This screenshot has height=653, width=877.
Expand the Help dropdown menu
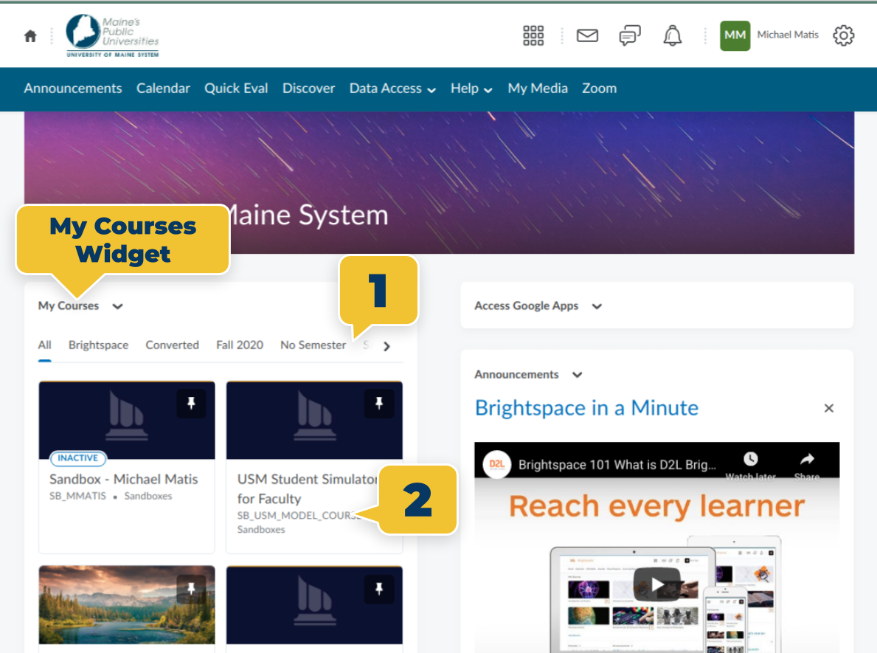[x=471, y=89]
